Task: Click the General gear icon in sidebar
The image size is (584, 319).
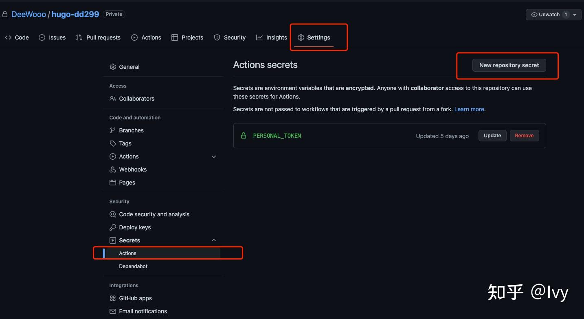Action: pyautogui.click(x=113, y=67)
